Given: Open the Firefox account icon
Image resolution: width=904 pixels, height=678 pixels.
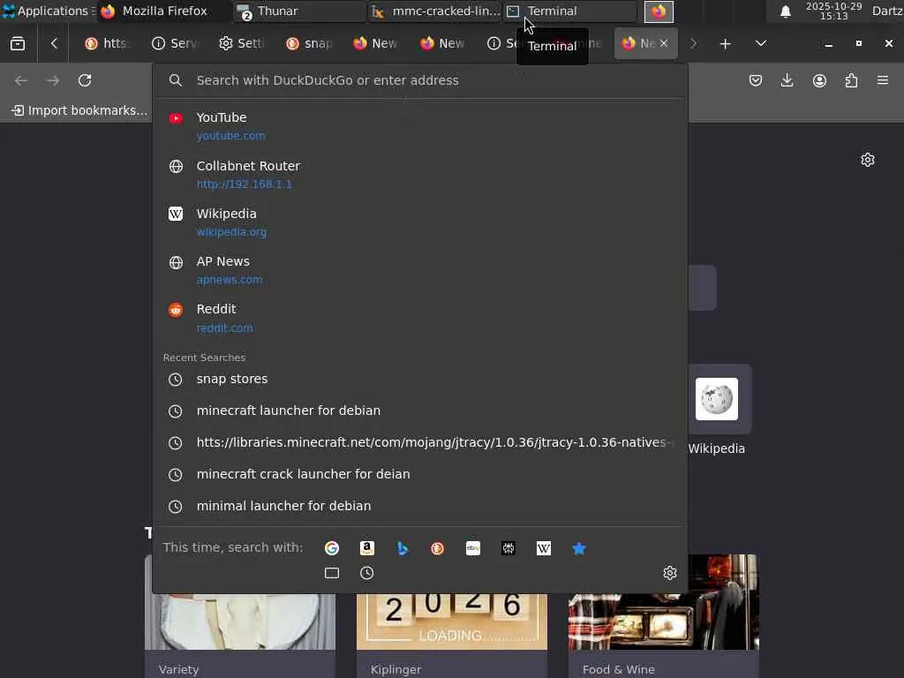Looking at the screenshot, I should (x=819, y=80).
